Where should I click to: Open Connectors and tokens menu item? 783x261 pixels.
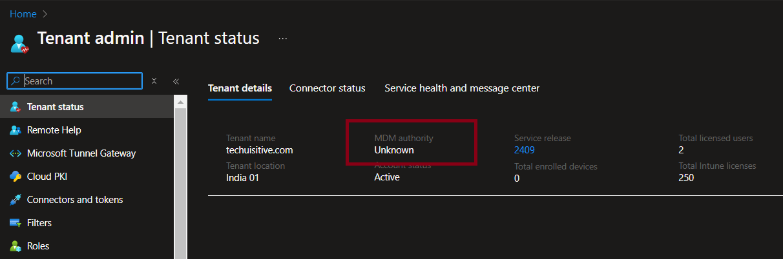[x=87, y=200]
